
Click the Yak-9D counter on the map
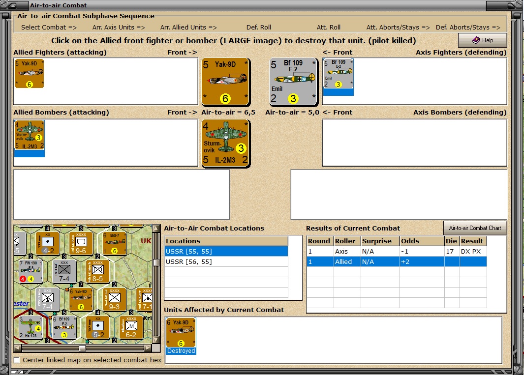coord(81,299)
